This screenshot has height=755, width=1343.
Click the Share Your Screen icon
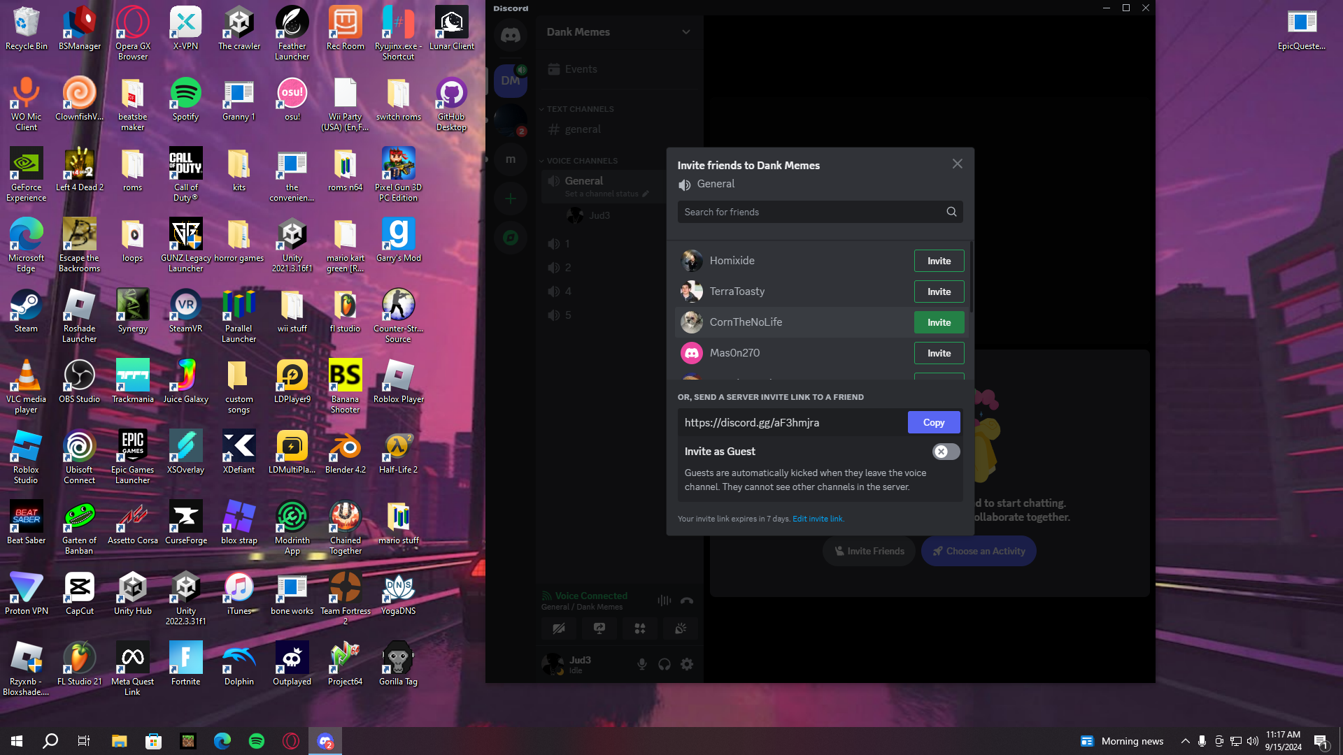[599, 628]
